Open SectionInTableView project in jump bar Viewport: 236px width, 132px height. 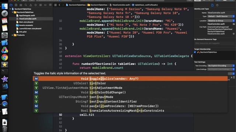tap(76, 5)
